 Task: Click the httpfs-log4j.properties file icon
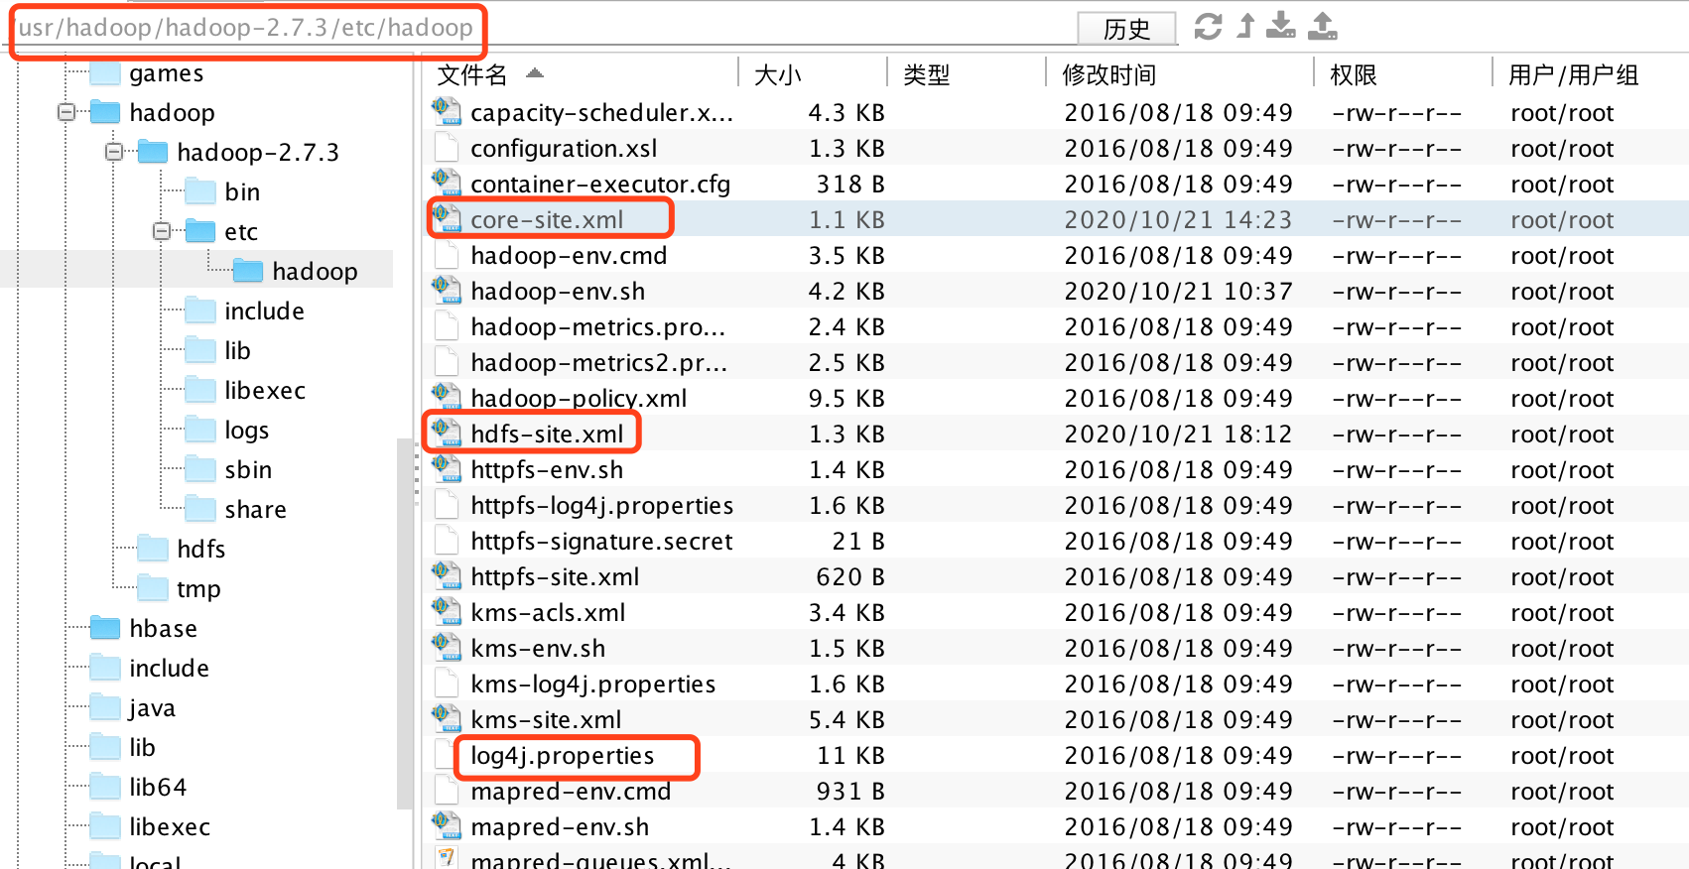447,505
